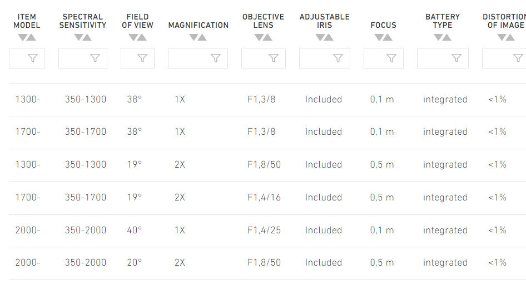
Task: Sort Spectral Sensitivity column ascending
Action: (87, 37)
